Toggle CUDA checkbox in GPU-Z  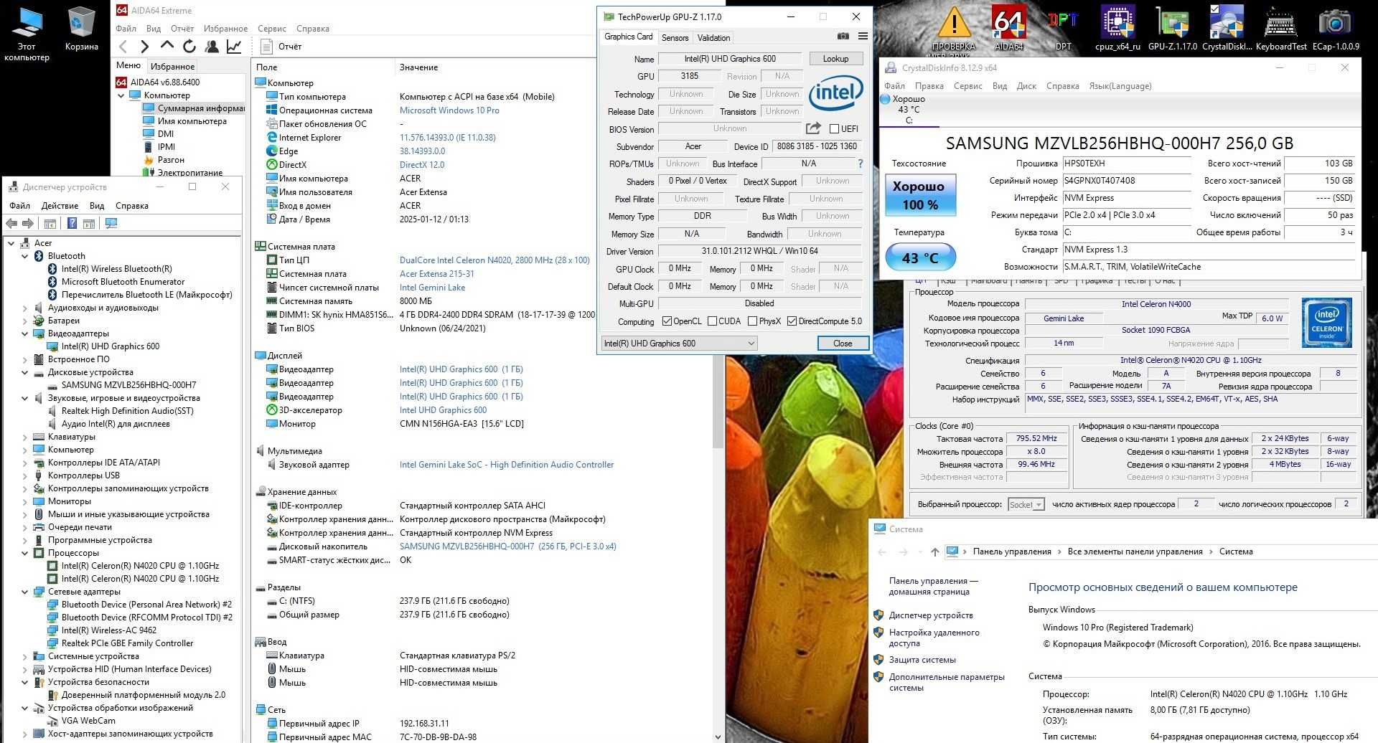point(712,321)
